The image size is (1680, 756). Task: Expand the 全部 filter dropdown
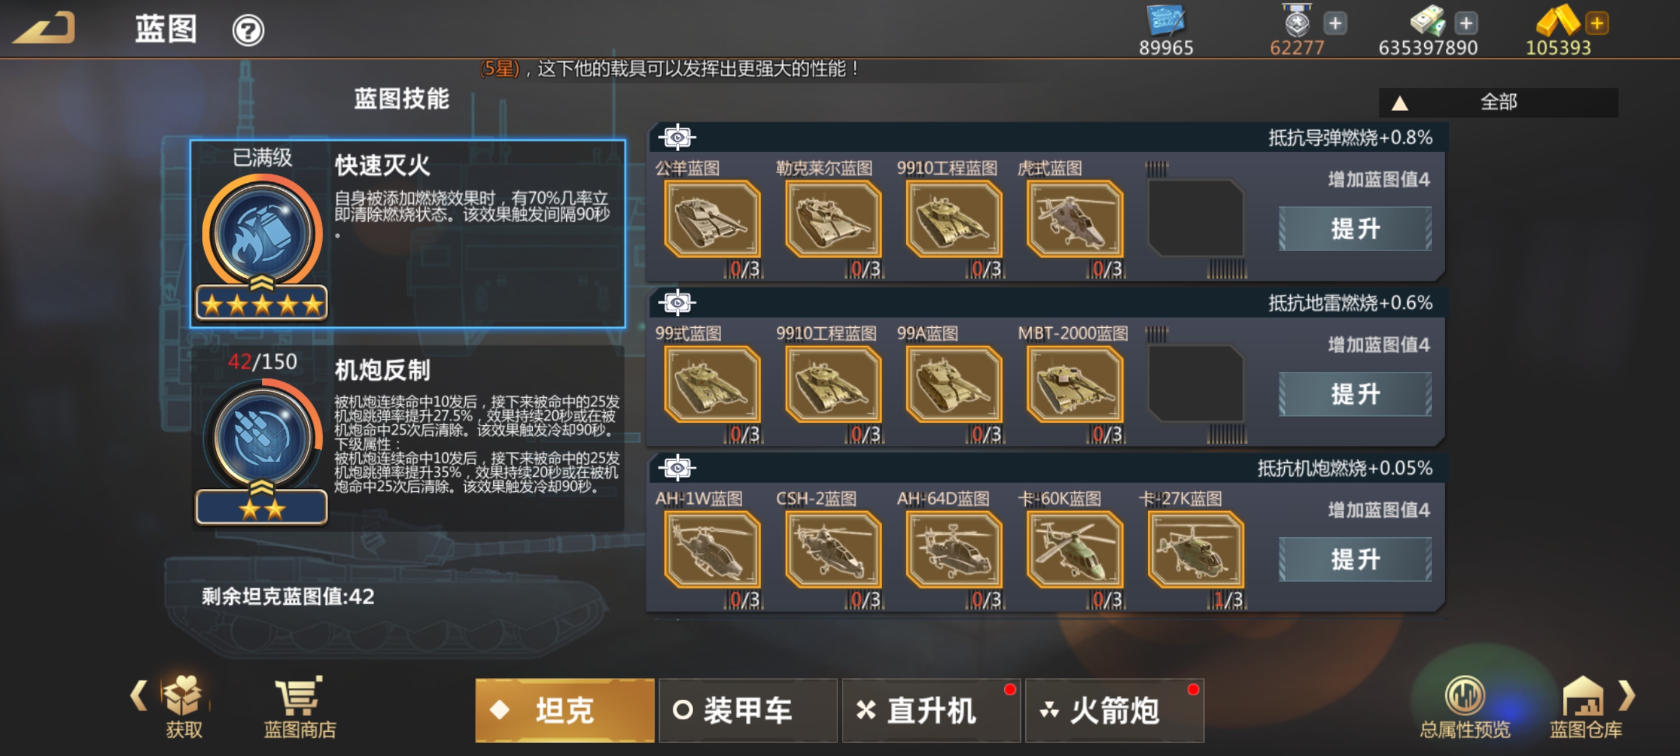click(x=1498, y=102)
